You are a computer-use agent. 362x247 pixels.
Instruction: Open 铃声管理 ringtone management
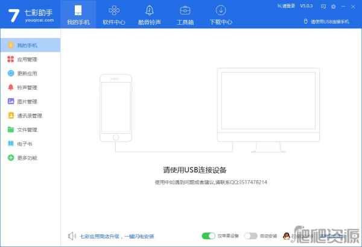(27, 87)
